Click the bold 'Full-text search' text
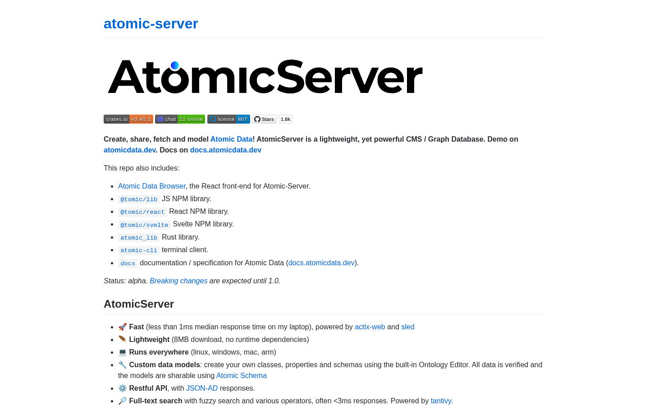 click(156, 401)
